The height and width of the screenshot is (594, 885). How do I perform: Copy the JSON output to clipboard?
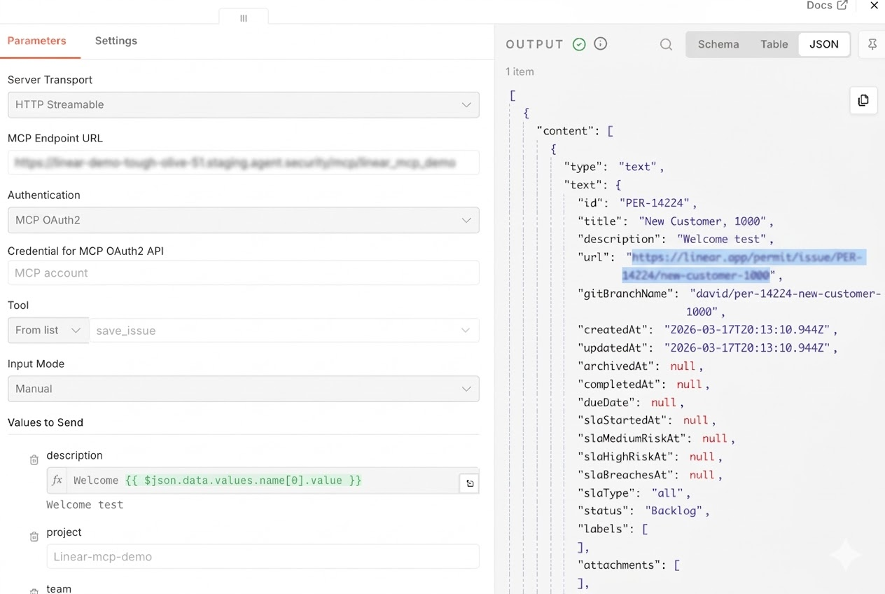point(863,100)
